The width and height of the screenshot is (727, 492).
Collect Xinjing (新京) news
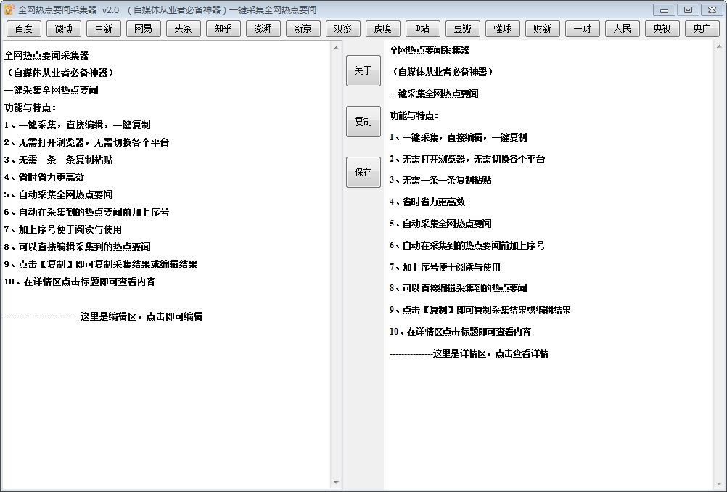(303, 28)
